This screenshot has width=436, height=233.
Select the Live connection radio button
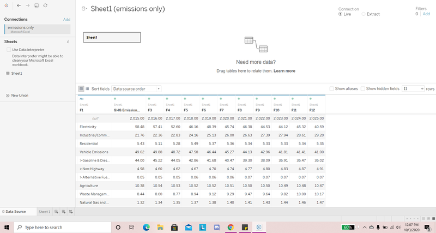tap(340, 14)
